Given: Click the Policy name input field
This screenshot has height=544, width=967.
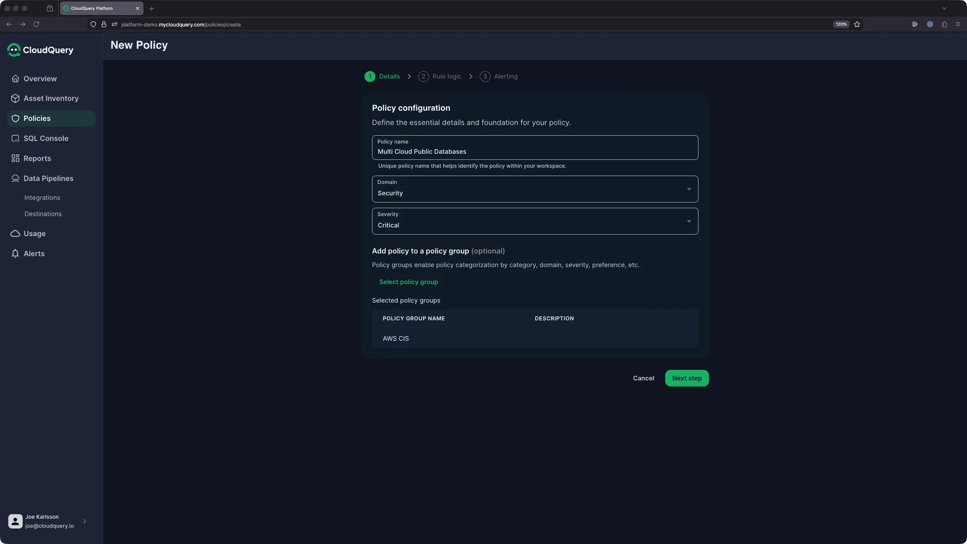Looking at the screenshot, I should click(x=535, y=148).
